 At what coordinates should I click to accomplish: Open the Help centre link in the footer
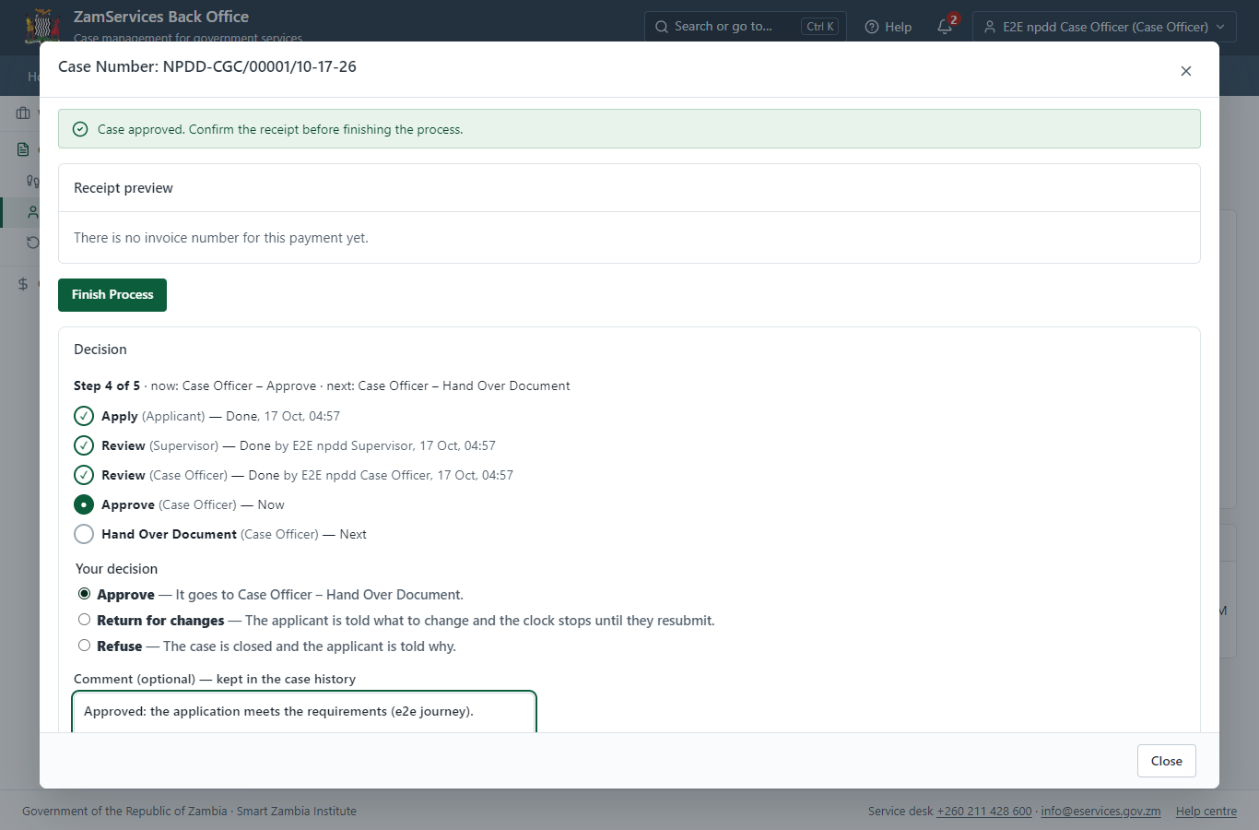click(x=1206, y=812)
